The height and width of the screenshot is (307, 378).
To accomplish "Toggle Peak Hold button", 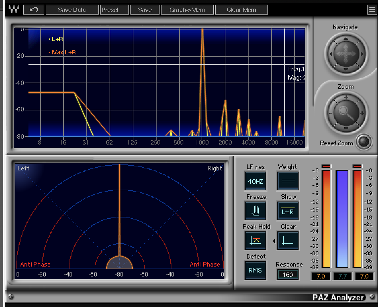I will 256,241.
